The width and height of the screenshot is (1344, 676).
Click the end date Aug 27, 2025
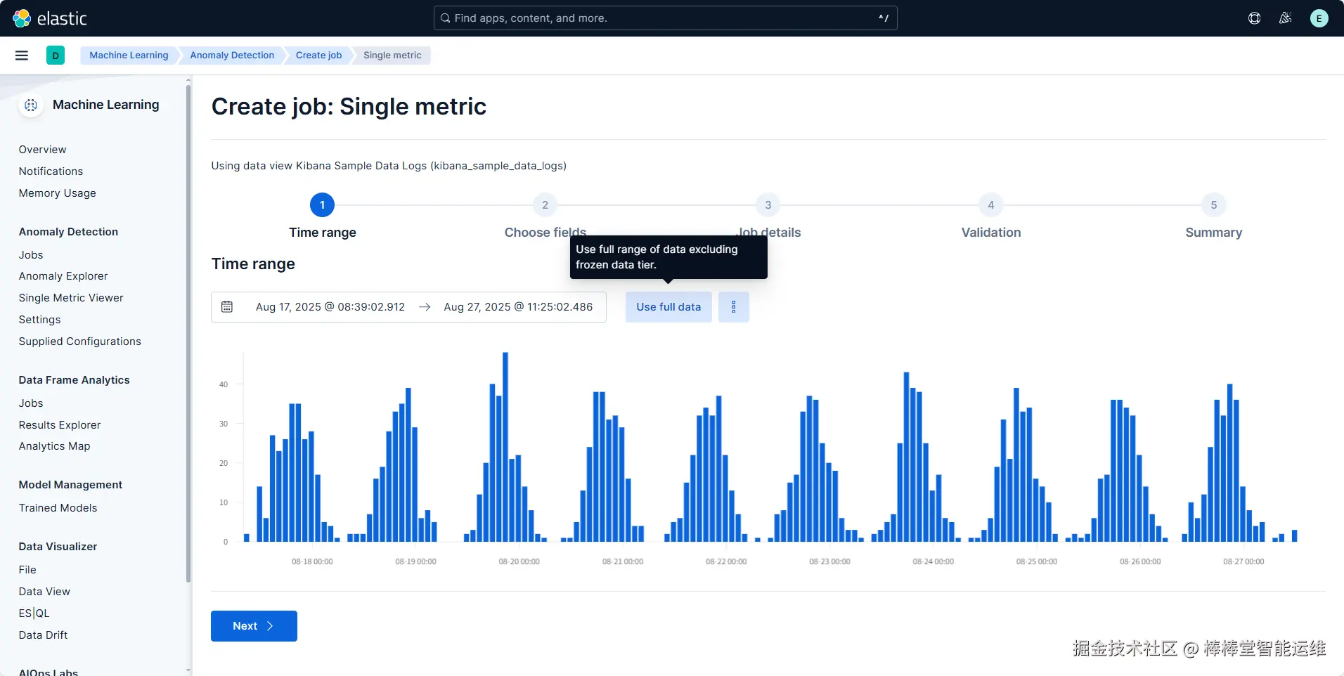coord(518,307)
